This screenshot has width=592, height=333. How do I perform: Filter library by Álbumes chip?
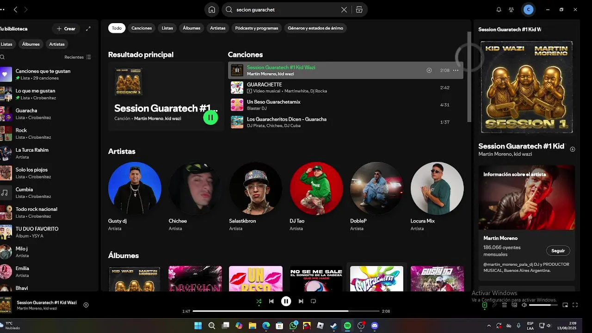pos(31,44)
